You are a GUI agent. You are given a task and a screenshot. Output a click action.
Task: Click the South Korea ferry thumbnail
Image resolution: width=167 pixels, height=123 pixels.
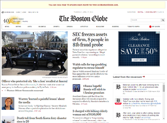pos(8,119)
